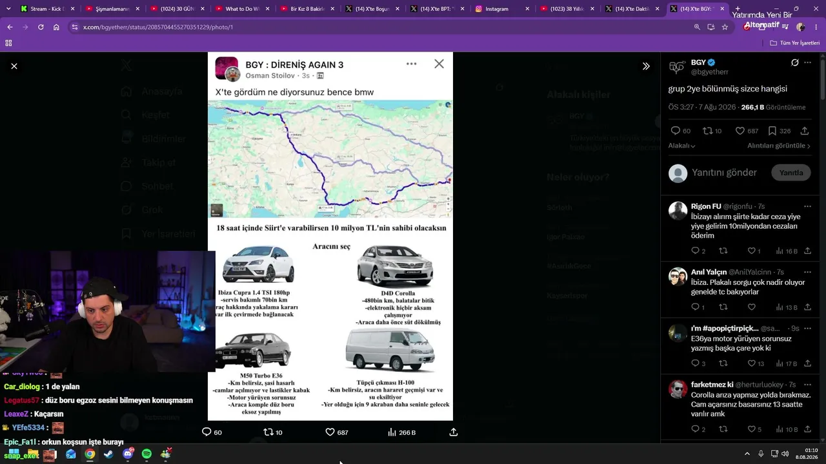Open view stats showing 266 B below photo
The height and width of the screenshot is (464, 826).
tap(401, 432)
